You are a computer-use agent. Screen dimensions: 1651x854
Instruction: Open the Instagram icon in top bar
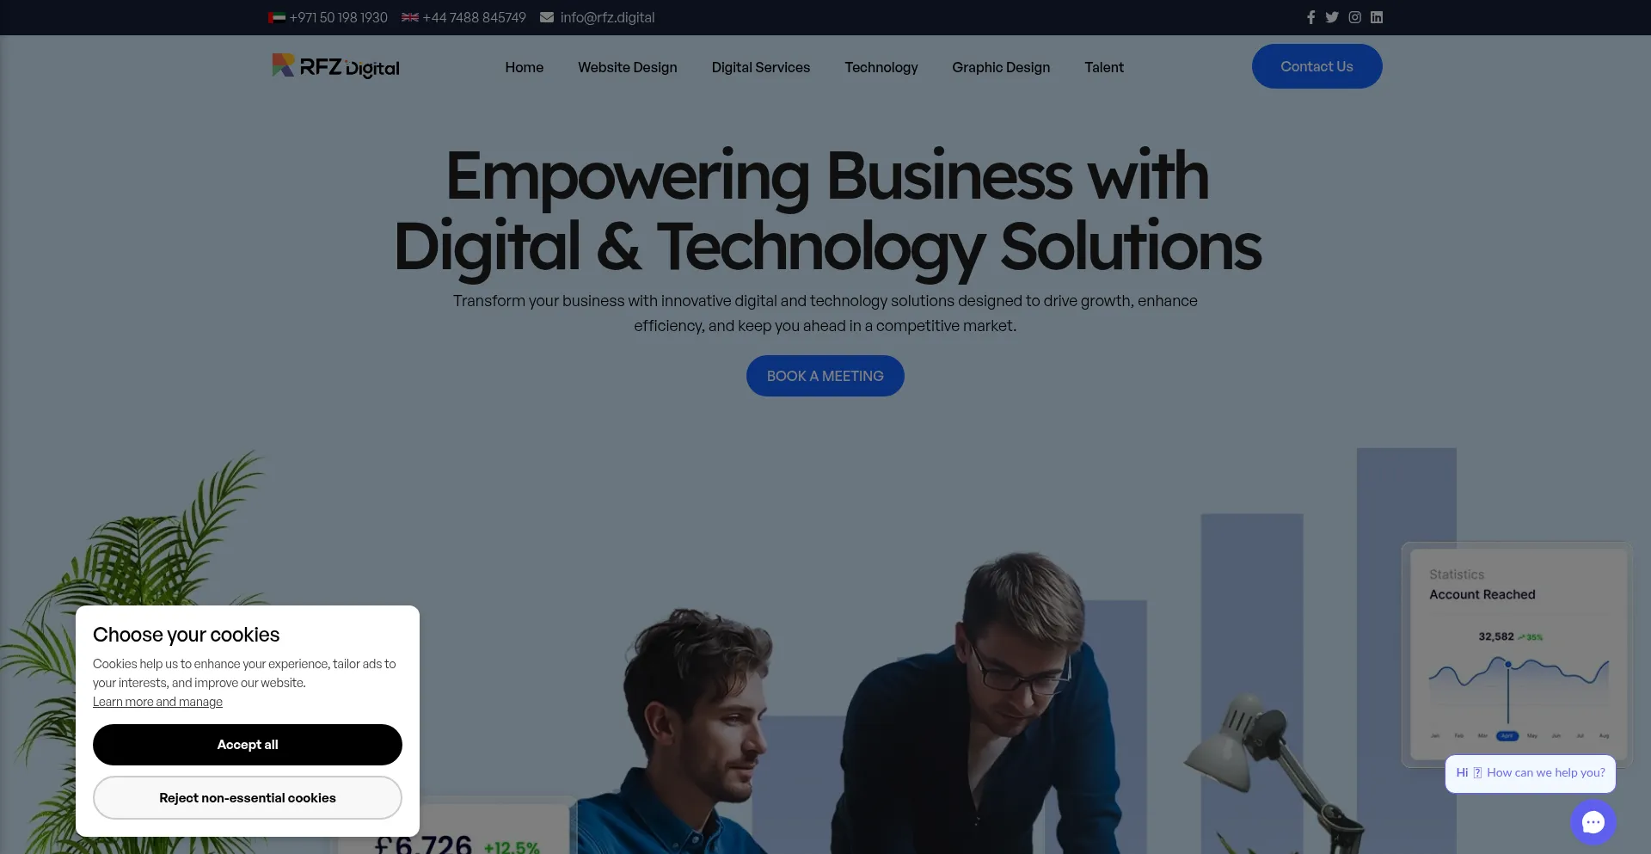click(1354, 17)
